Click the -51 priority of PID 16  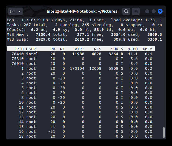[x=51, y=131]
